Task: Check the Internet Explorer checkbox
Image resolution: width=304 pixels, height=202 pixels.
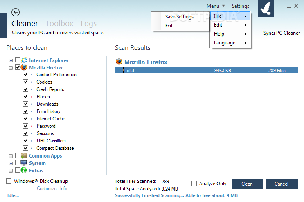Action: pos(18,60)
